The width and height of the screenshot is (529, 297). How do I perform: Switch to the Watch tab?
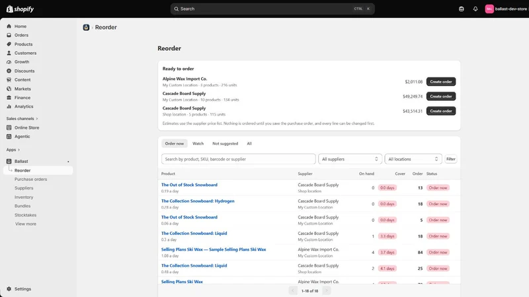[x=198, y=143]
